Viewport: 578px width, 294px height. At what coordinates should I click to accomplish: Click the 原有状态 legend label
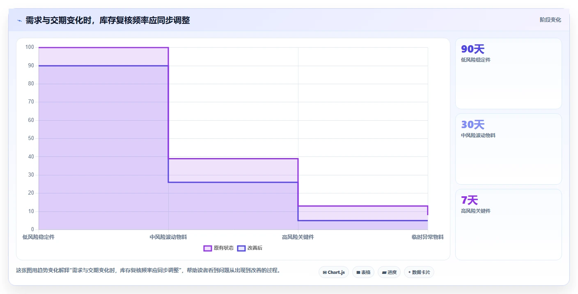point(224,248)
